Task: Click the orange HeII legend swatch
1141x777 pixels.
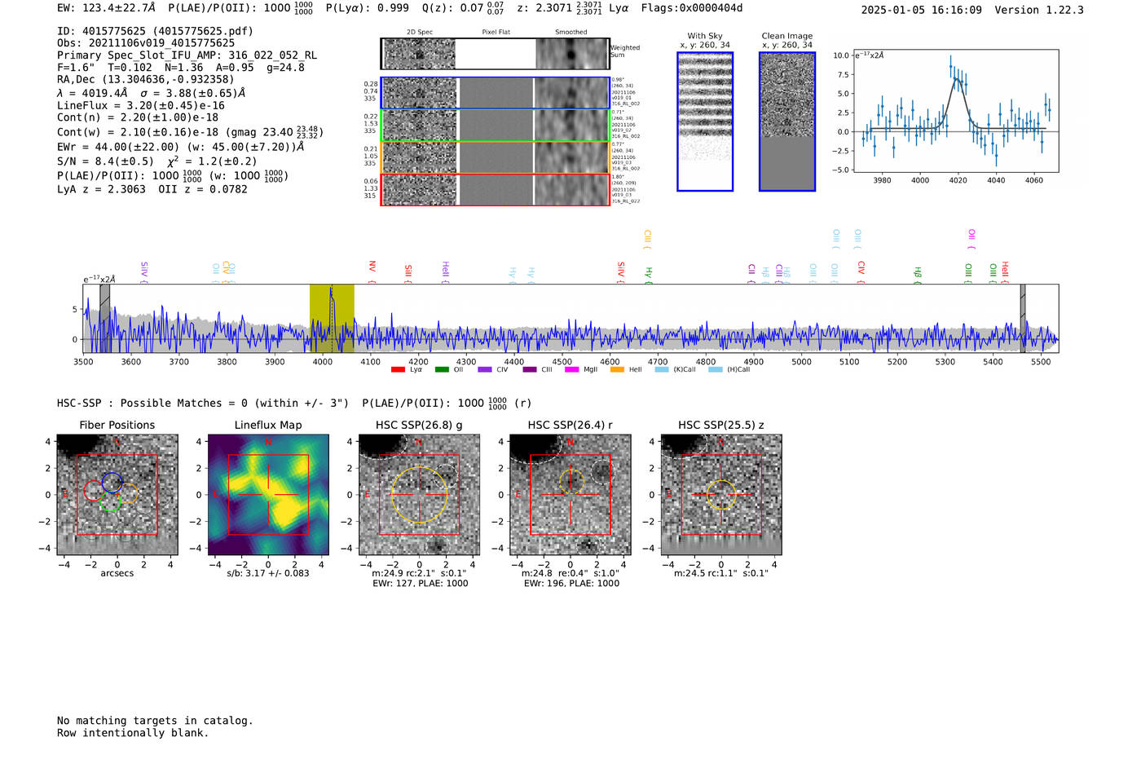Action: click(x=617, y=370)
